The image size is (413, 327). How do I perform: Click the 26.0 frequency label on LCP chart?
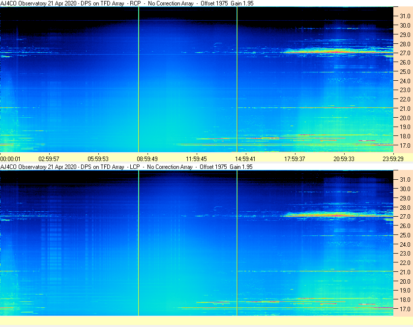coord(405,226)
